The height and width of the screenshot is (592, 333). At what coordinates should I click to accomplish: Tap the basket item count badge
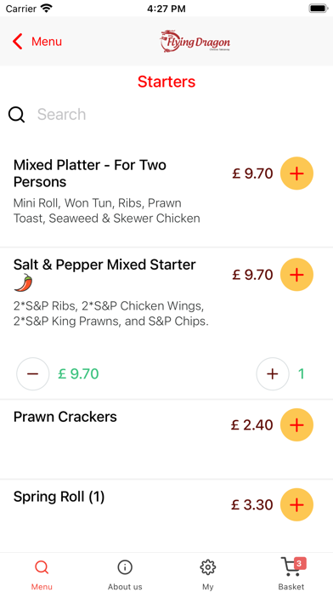299,563
